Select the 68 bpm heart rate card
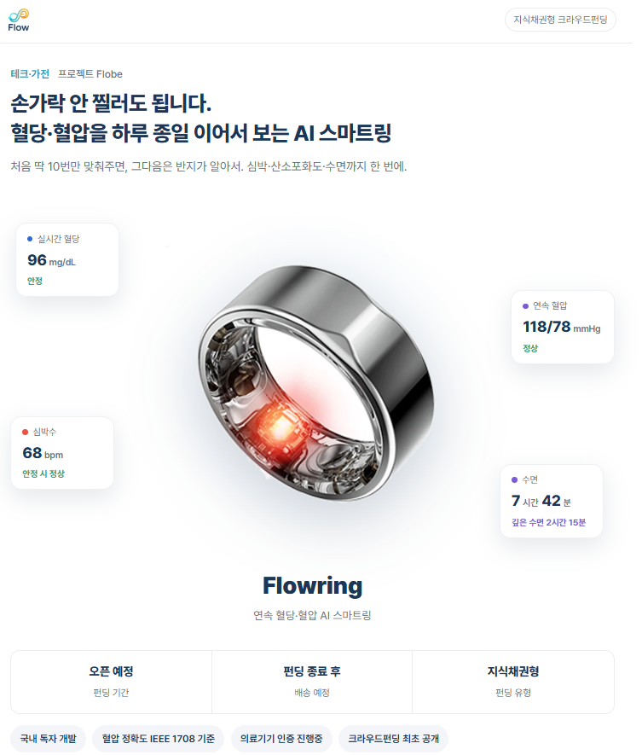This screenshot has height=755, width=642. point(62,453)
